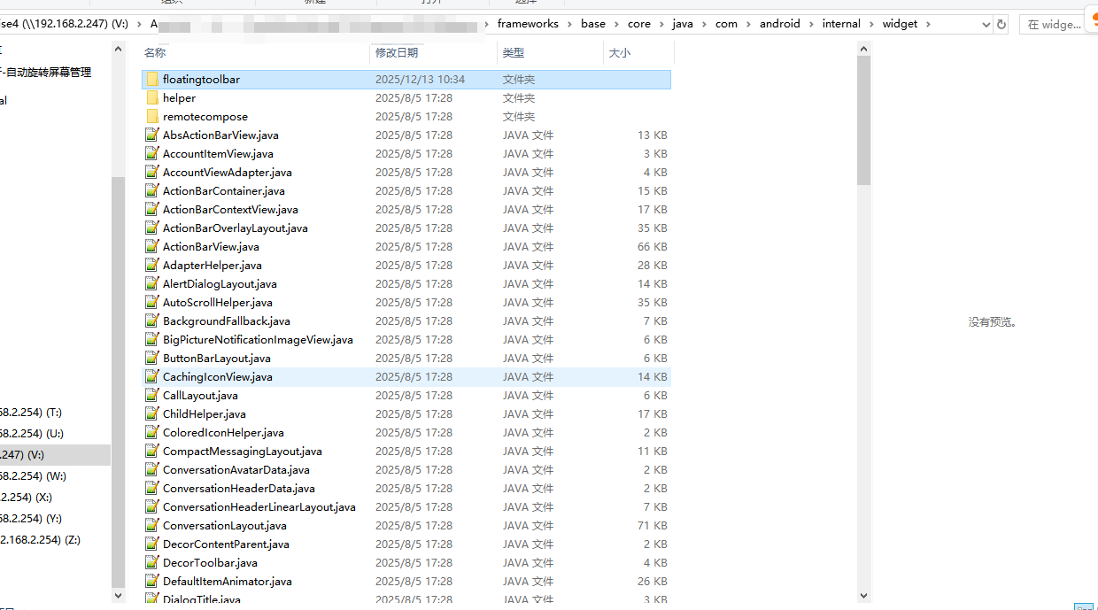Click the BigPictureNotificationImageView.java file icon

click(x=152, y=340)
